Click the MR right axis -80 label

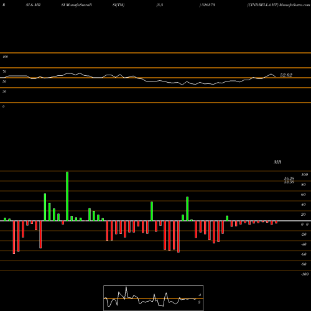coord(304,264)
